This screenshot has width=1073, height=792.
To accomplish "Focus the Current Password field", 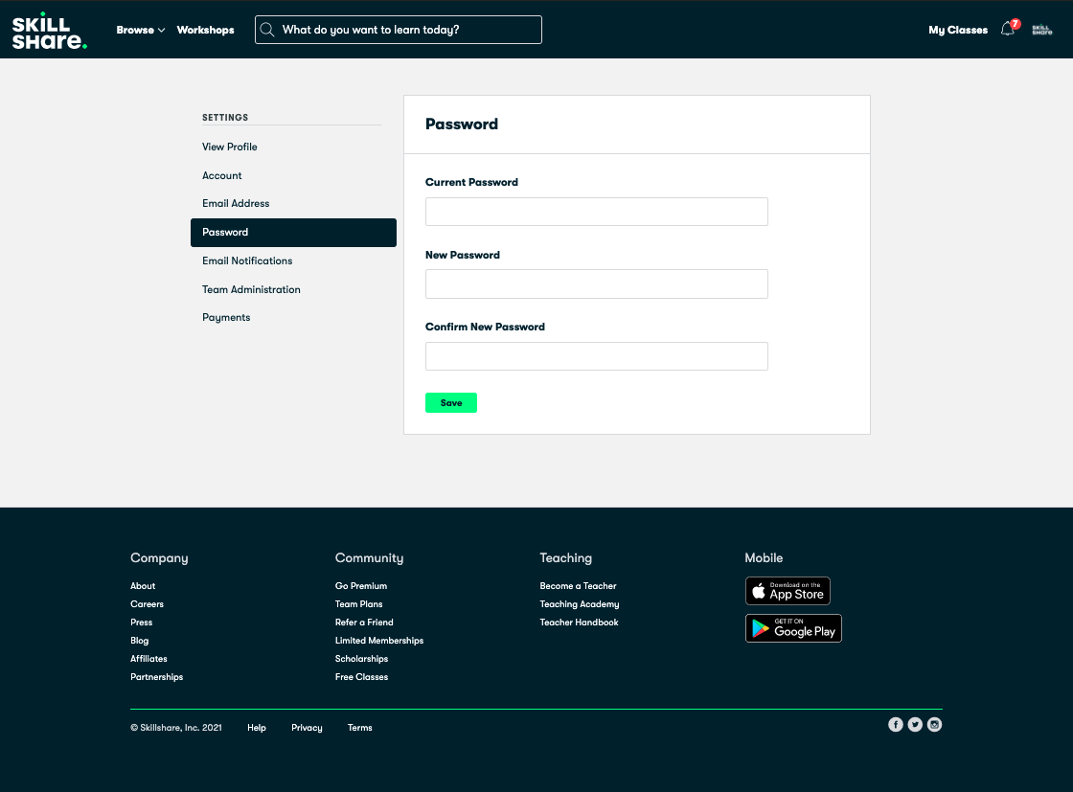I will pyautogui.click(x=596, y=212).
